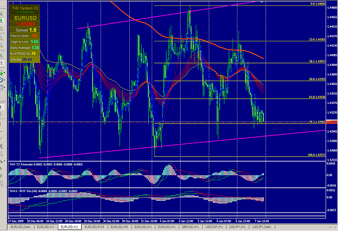
Task: Switch chart to line chart view
Action: pyautogui.click(x=1, y=29)
